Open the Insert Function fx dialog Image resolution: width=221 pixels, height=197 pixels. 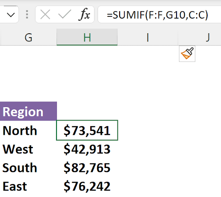84,14
